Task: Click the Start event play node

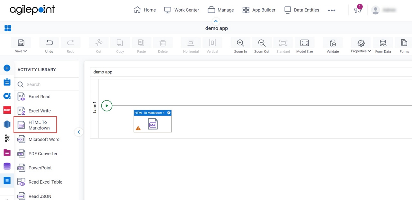Action: tap(107, 106)
